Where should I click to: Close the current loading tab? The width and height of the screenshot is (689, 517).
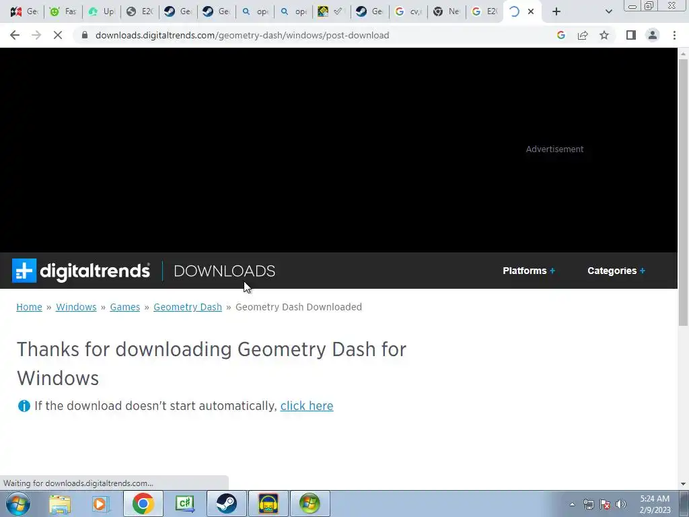(x=531, y=11)
